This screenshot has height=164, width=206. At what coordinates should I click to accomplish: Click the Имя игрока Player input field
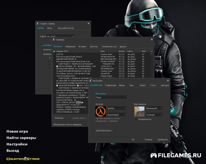pyautogui.click(x=111, y=97)
